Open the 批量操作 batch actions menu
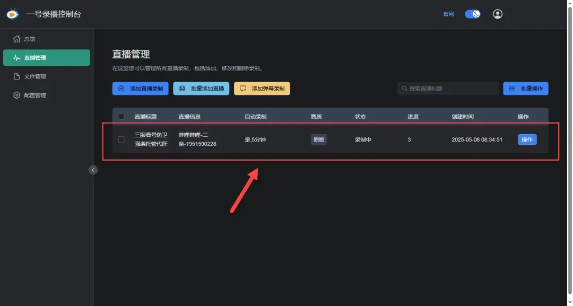This screenshot has width=573, height=306. tap(526, 88)
